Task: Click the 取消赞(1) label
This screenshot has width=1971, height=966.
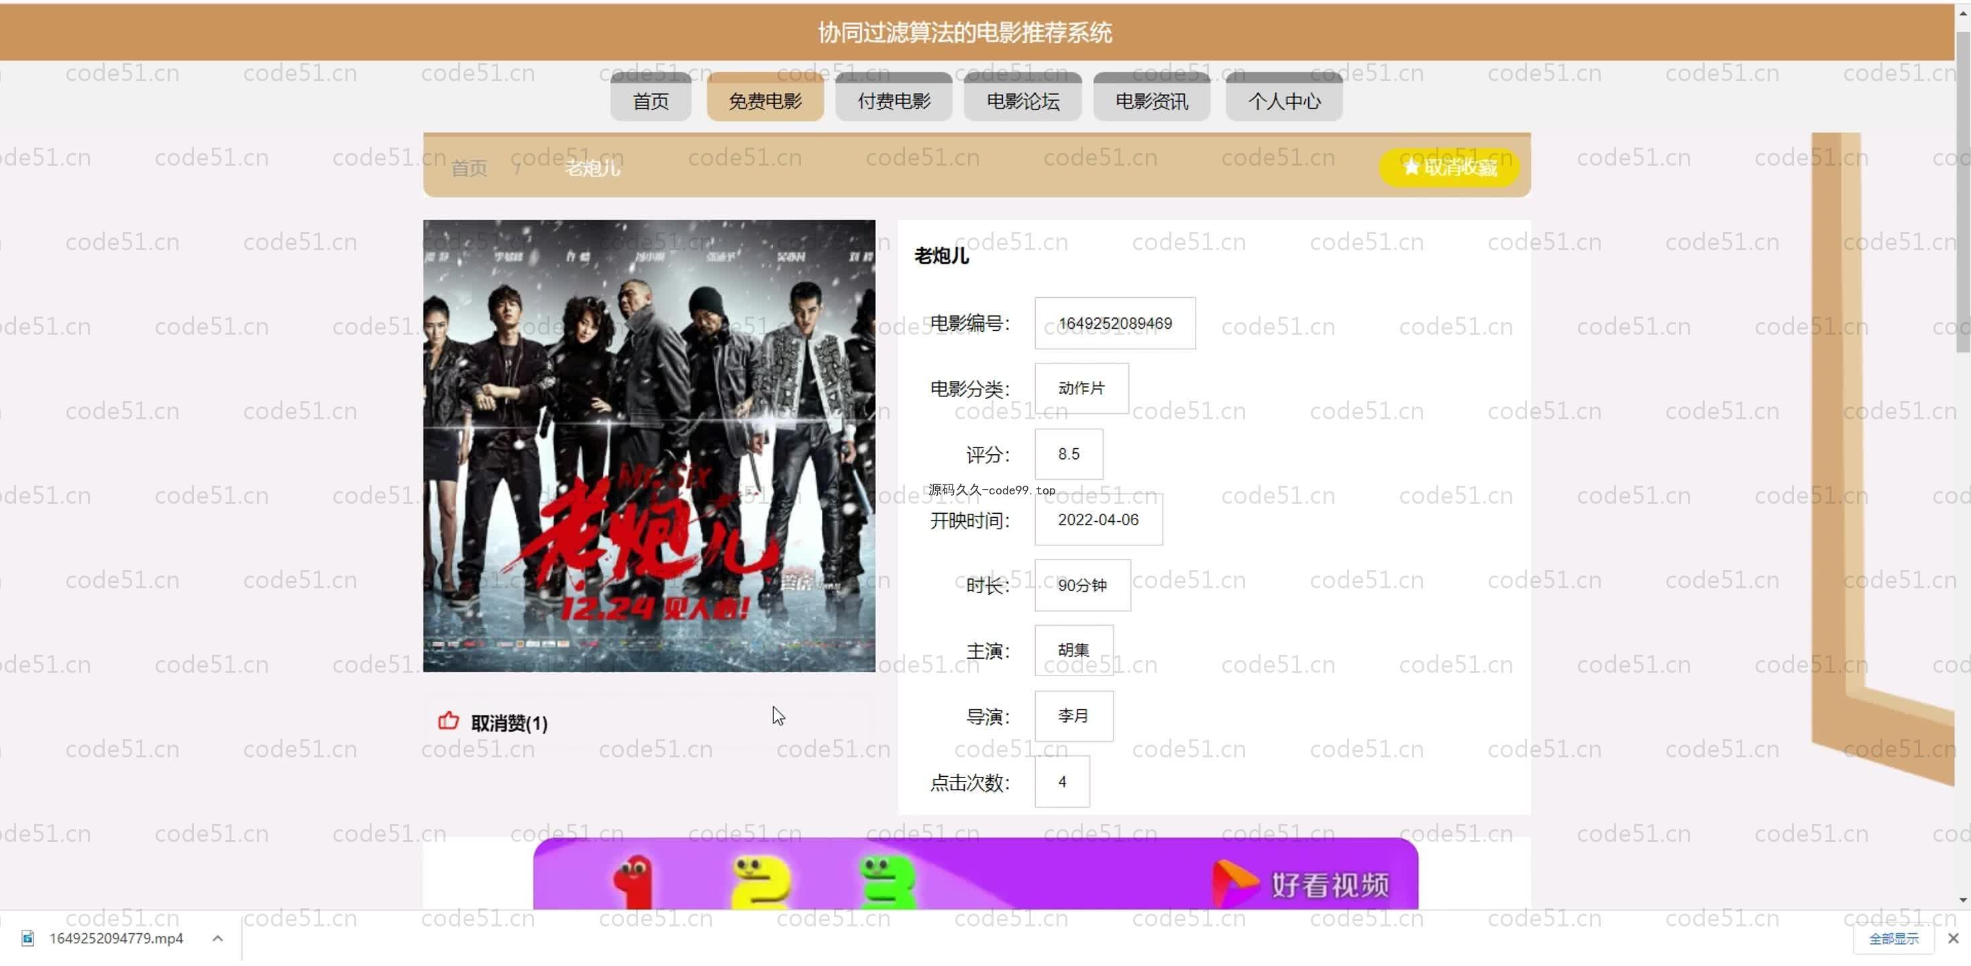Action: coord(509,722)
